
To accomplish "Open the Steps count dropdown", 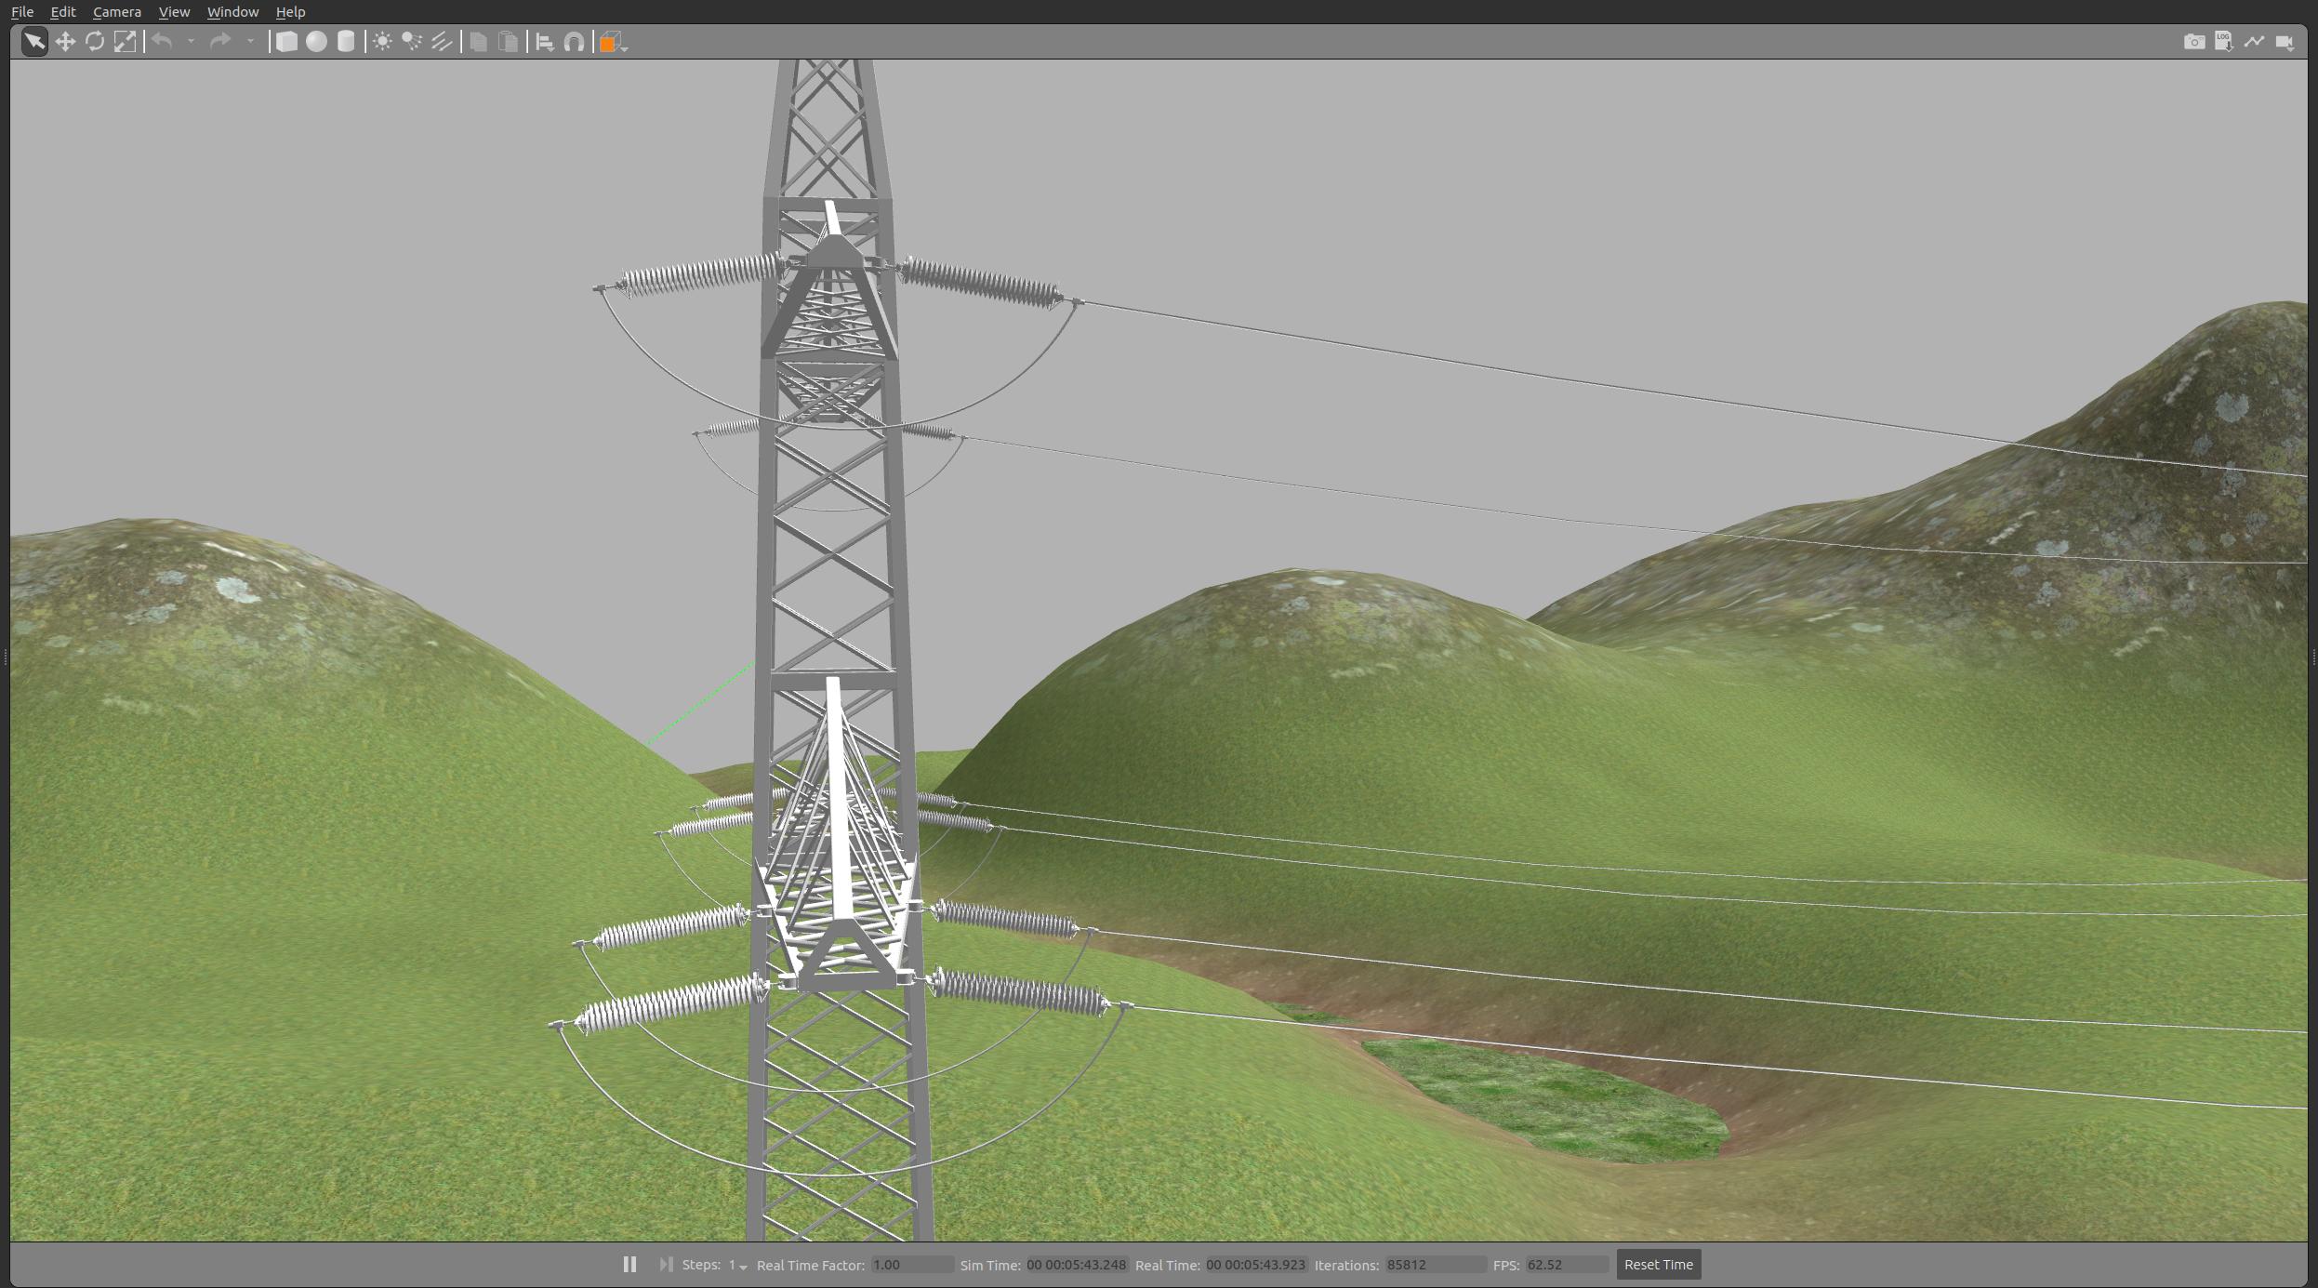I will click(x=737, y=1266).
